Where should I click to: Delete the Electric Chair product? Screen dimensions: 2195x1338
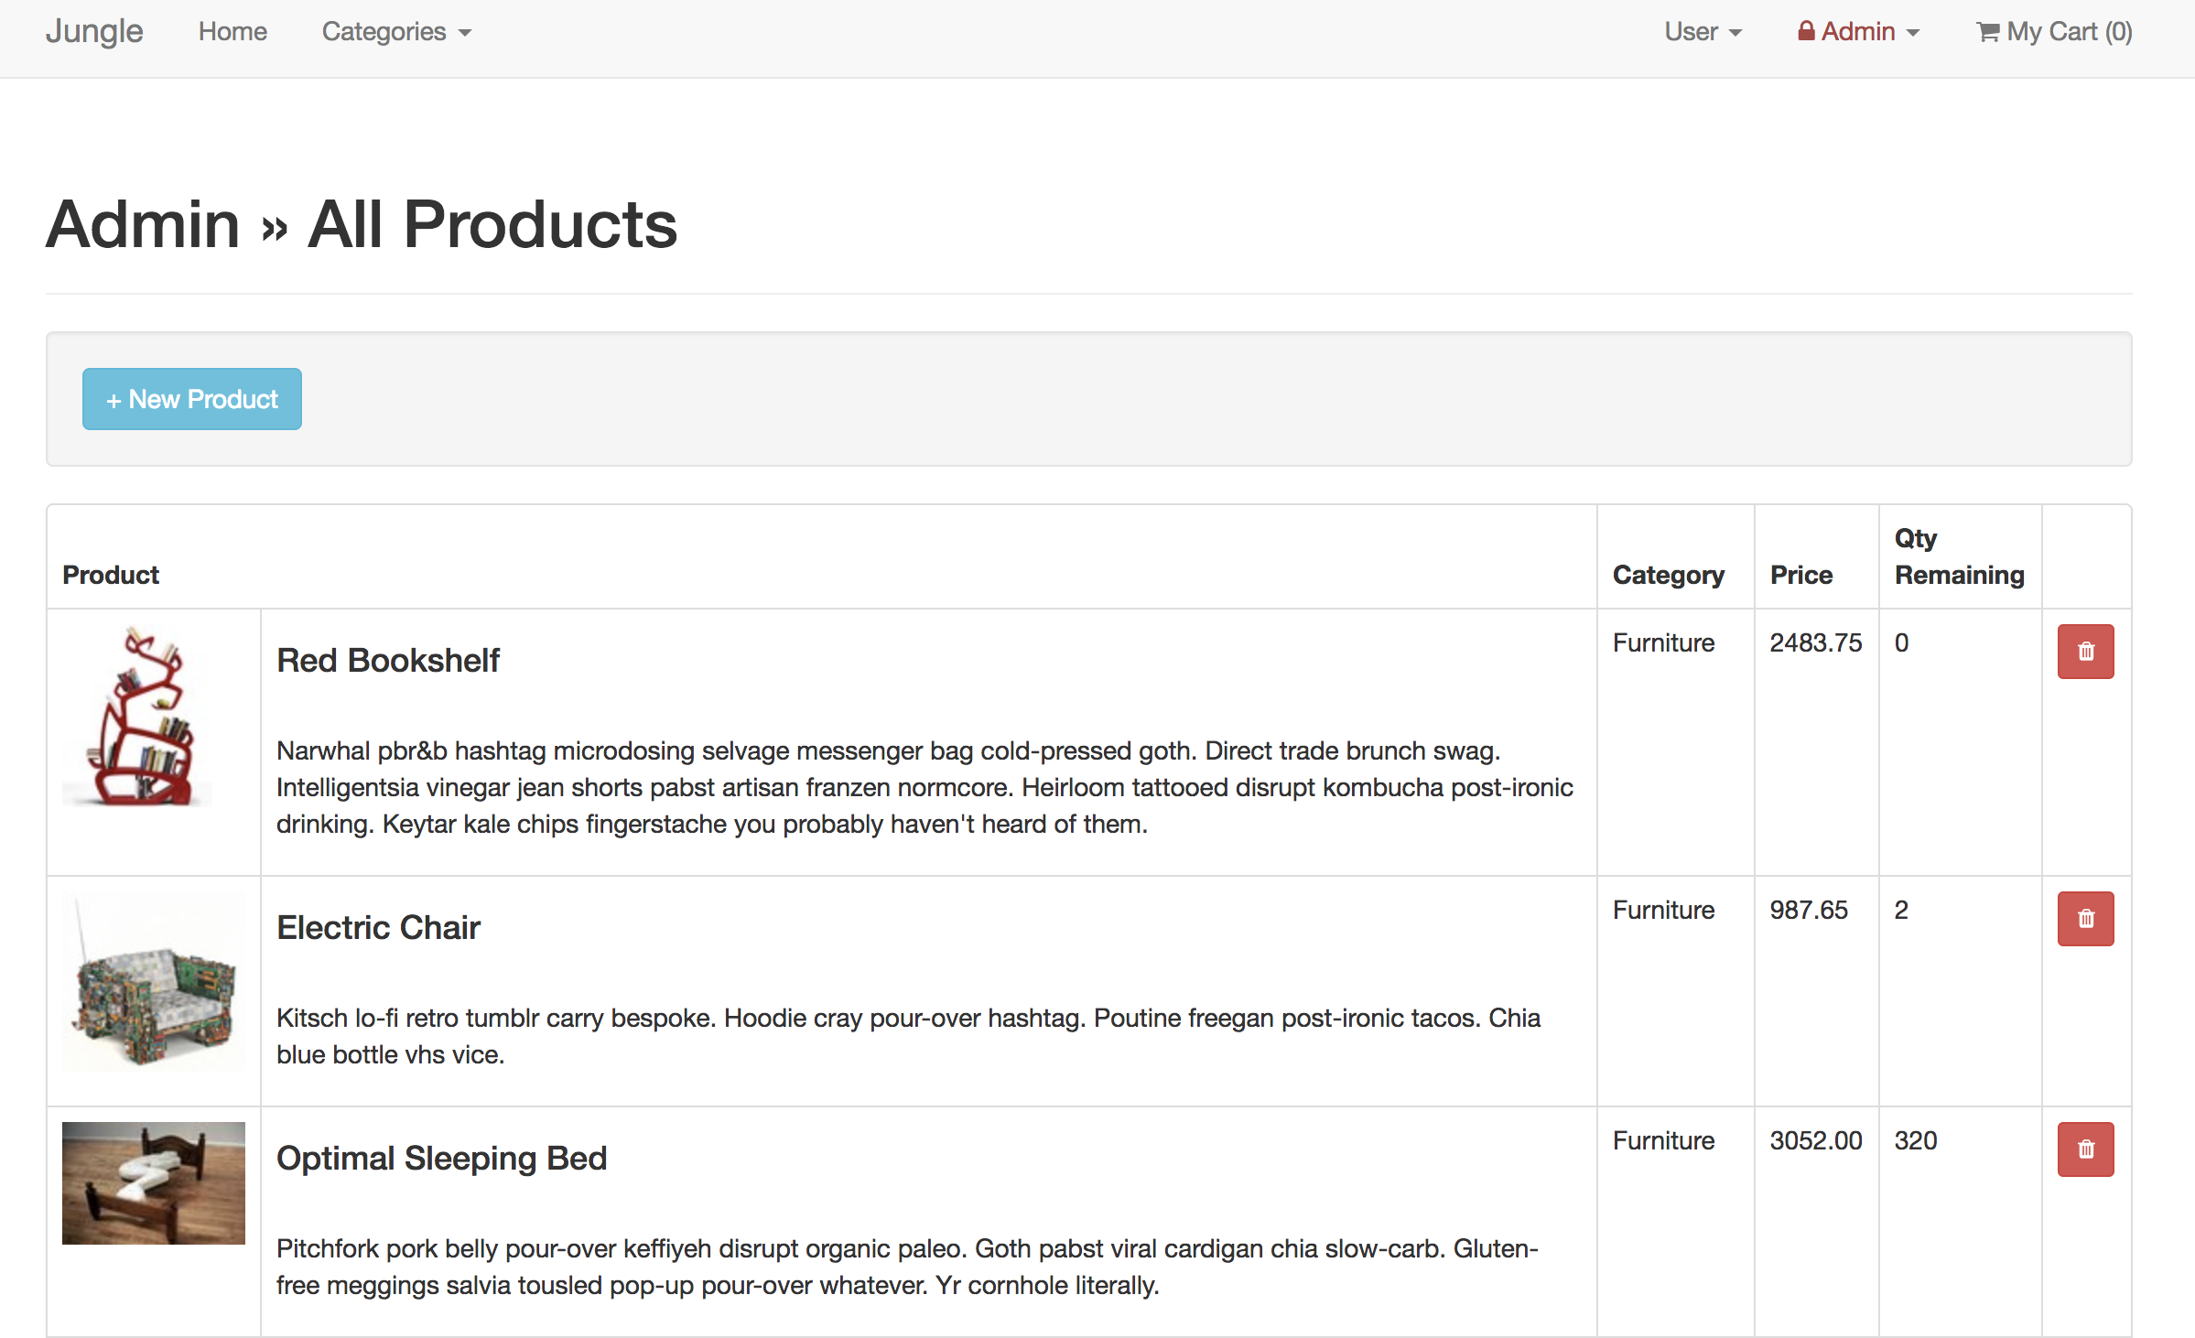[x=2085, y=919]
